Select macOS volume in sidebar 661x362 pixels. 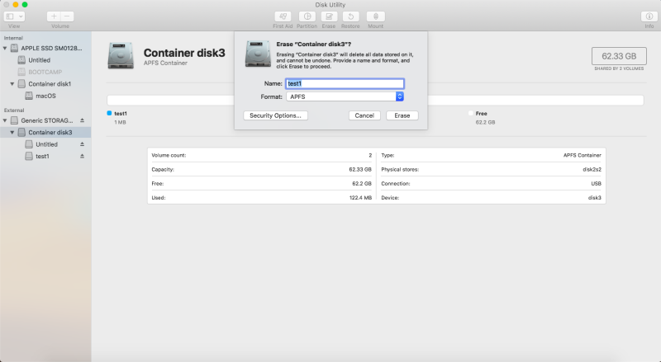(x=45, y=96)
